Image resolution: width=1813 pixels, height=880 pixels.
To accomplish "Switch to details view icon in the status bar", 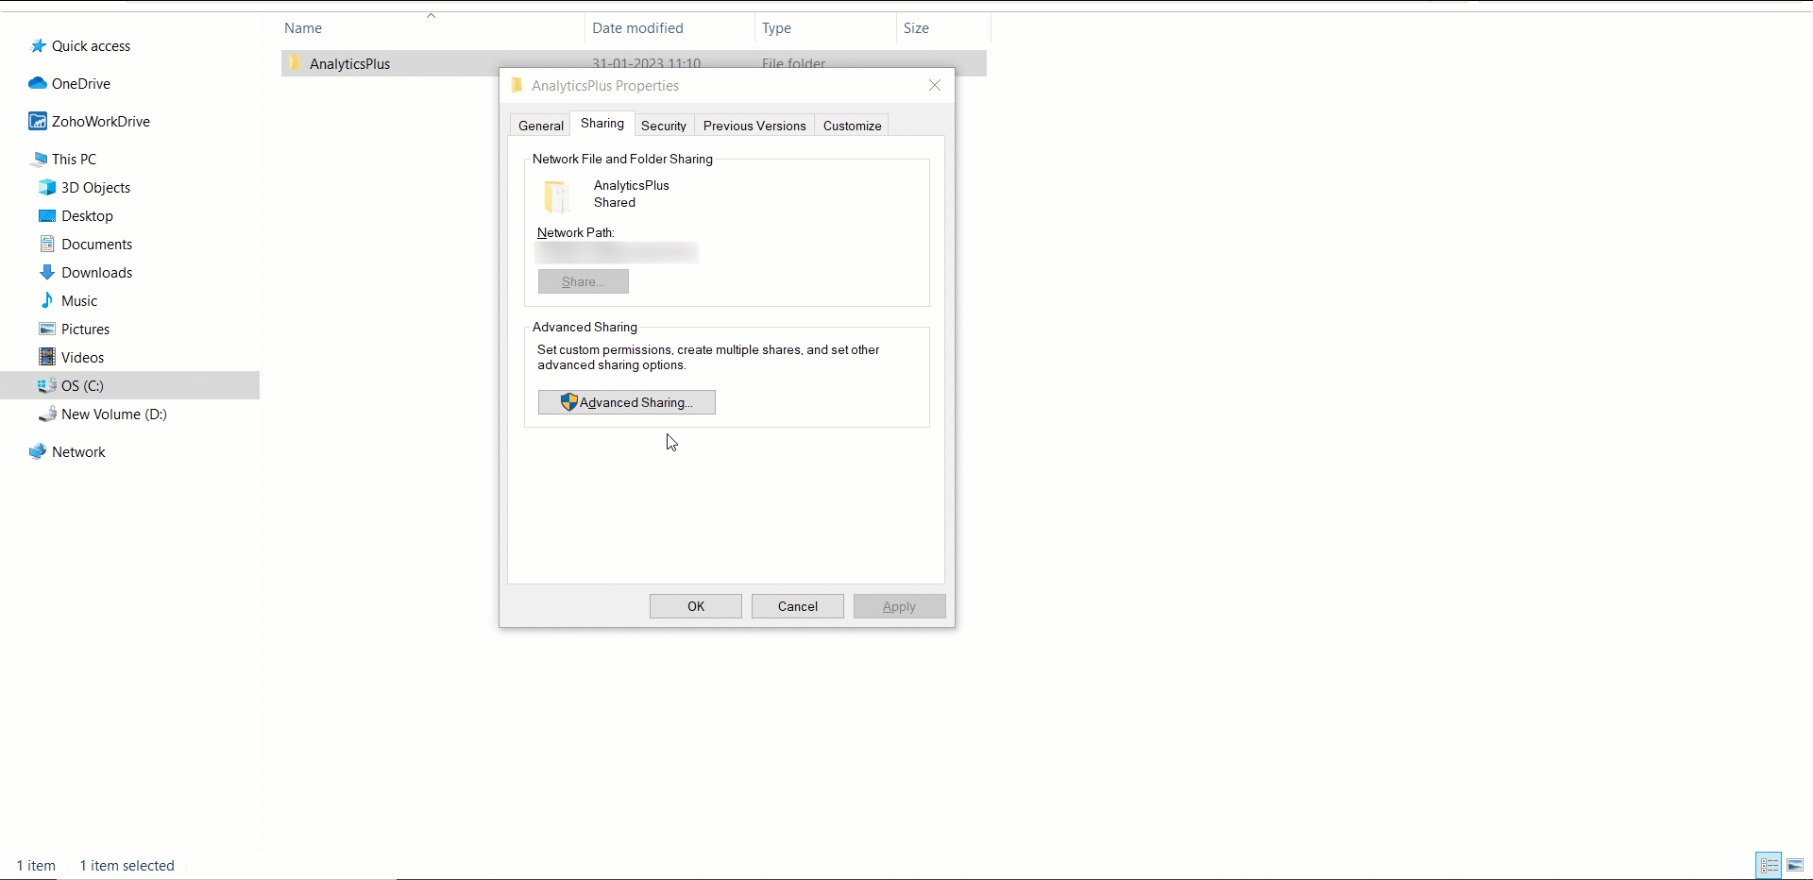I will (1770, 865).
